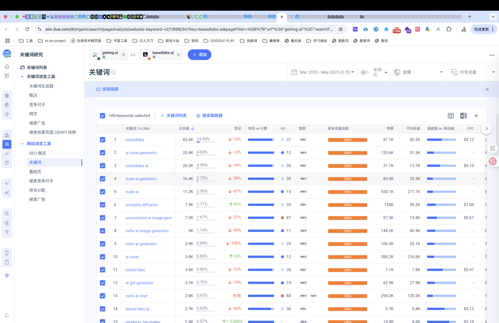This screenshot has width=499, height=323.
Task: Uncheck the based labs row checkbox
Action: click(x=103, y=270)
